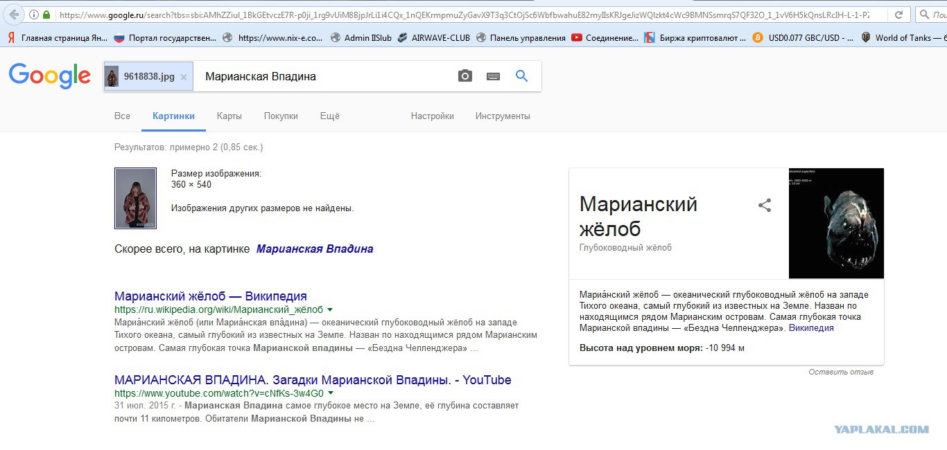
Task: Click the Высота над уровнем моря label
Action: pyautogui.click(x=641, y=348)
